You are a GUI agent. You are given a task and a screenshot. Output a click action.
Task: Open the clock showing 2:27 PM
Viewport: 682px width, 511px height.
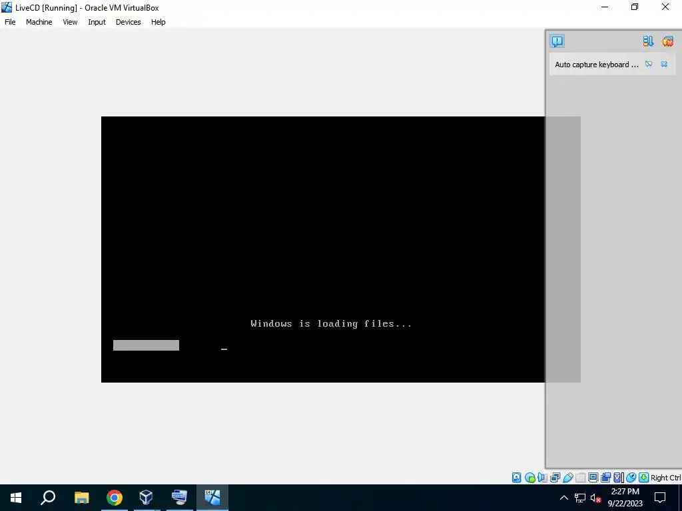click(625, 498)
